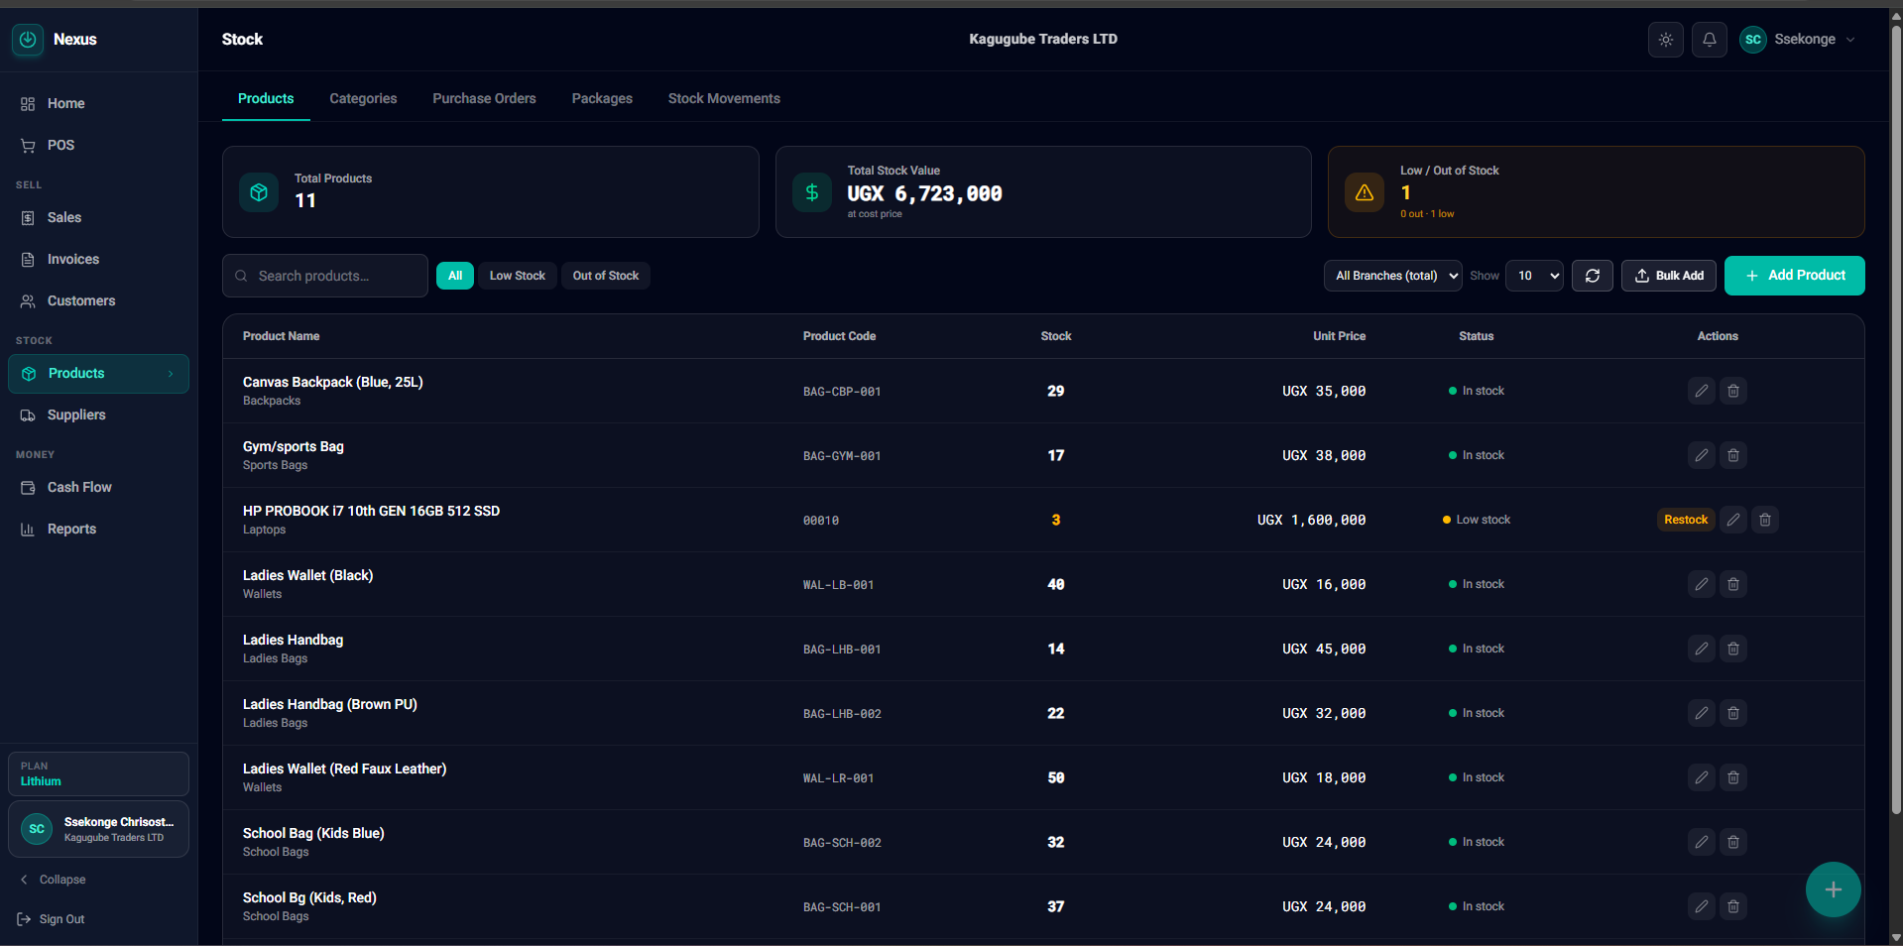Screen dimensions: 1903x946
Task: Delete School Bag (Kids Blue)
Action: (x=1732, y=842)
